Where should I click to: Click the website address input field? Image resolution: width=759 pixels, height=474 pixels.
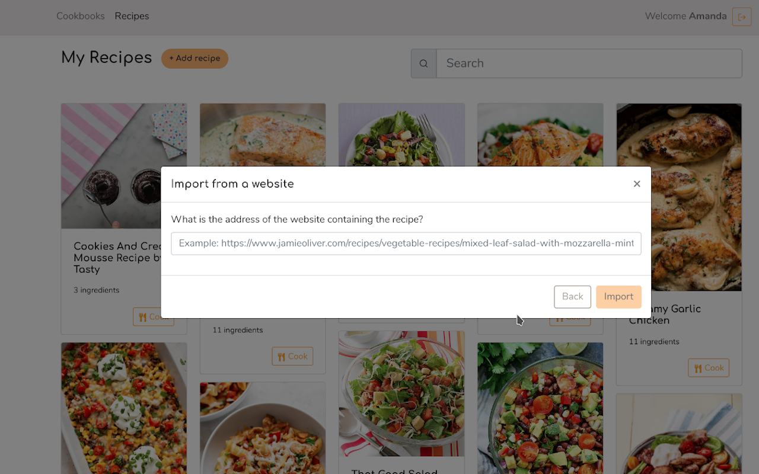tap(406, 243)
